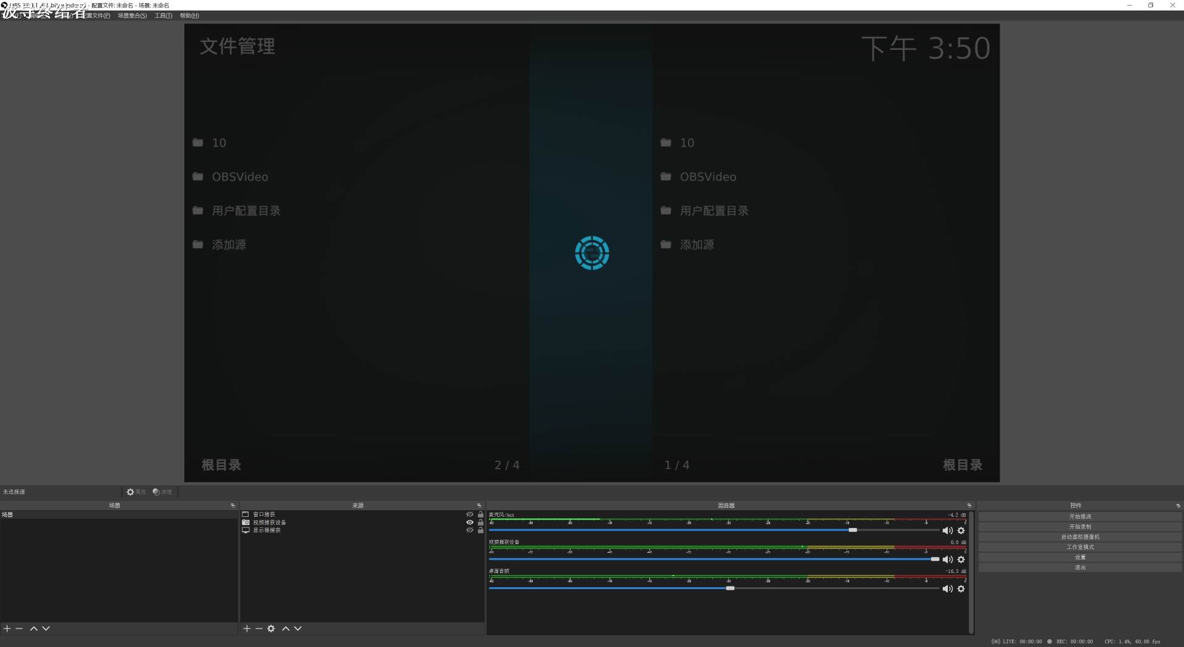Image resolution: width=1184 pixels, height=647 pixels.
Task: Click the 开始录制 button
Action: coord(1080,526)
